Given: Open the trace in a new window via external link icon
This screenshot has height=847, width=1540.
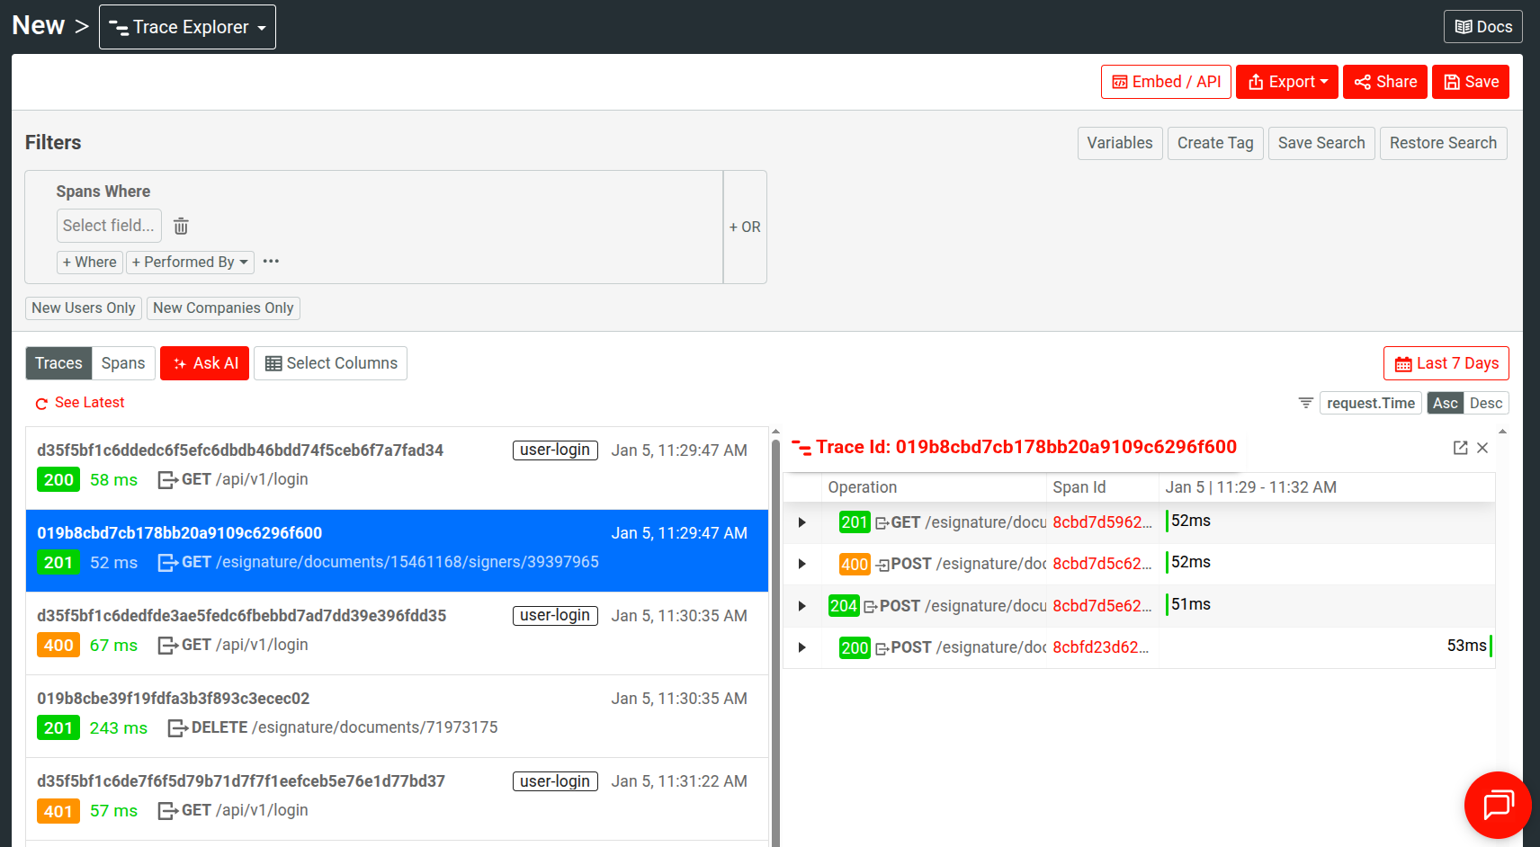Looking at the screenshot, I should tap(1461, 447).
